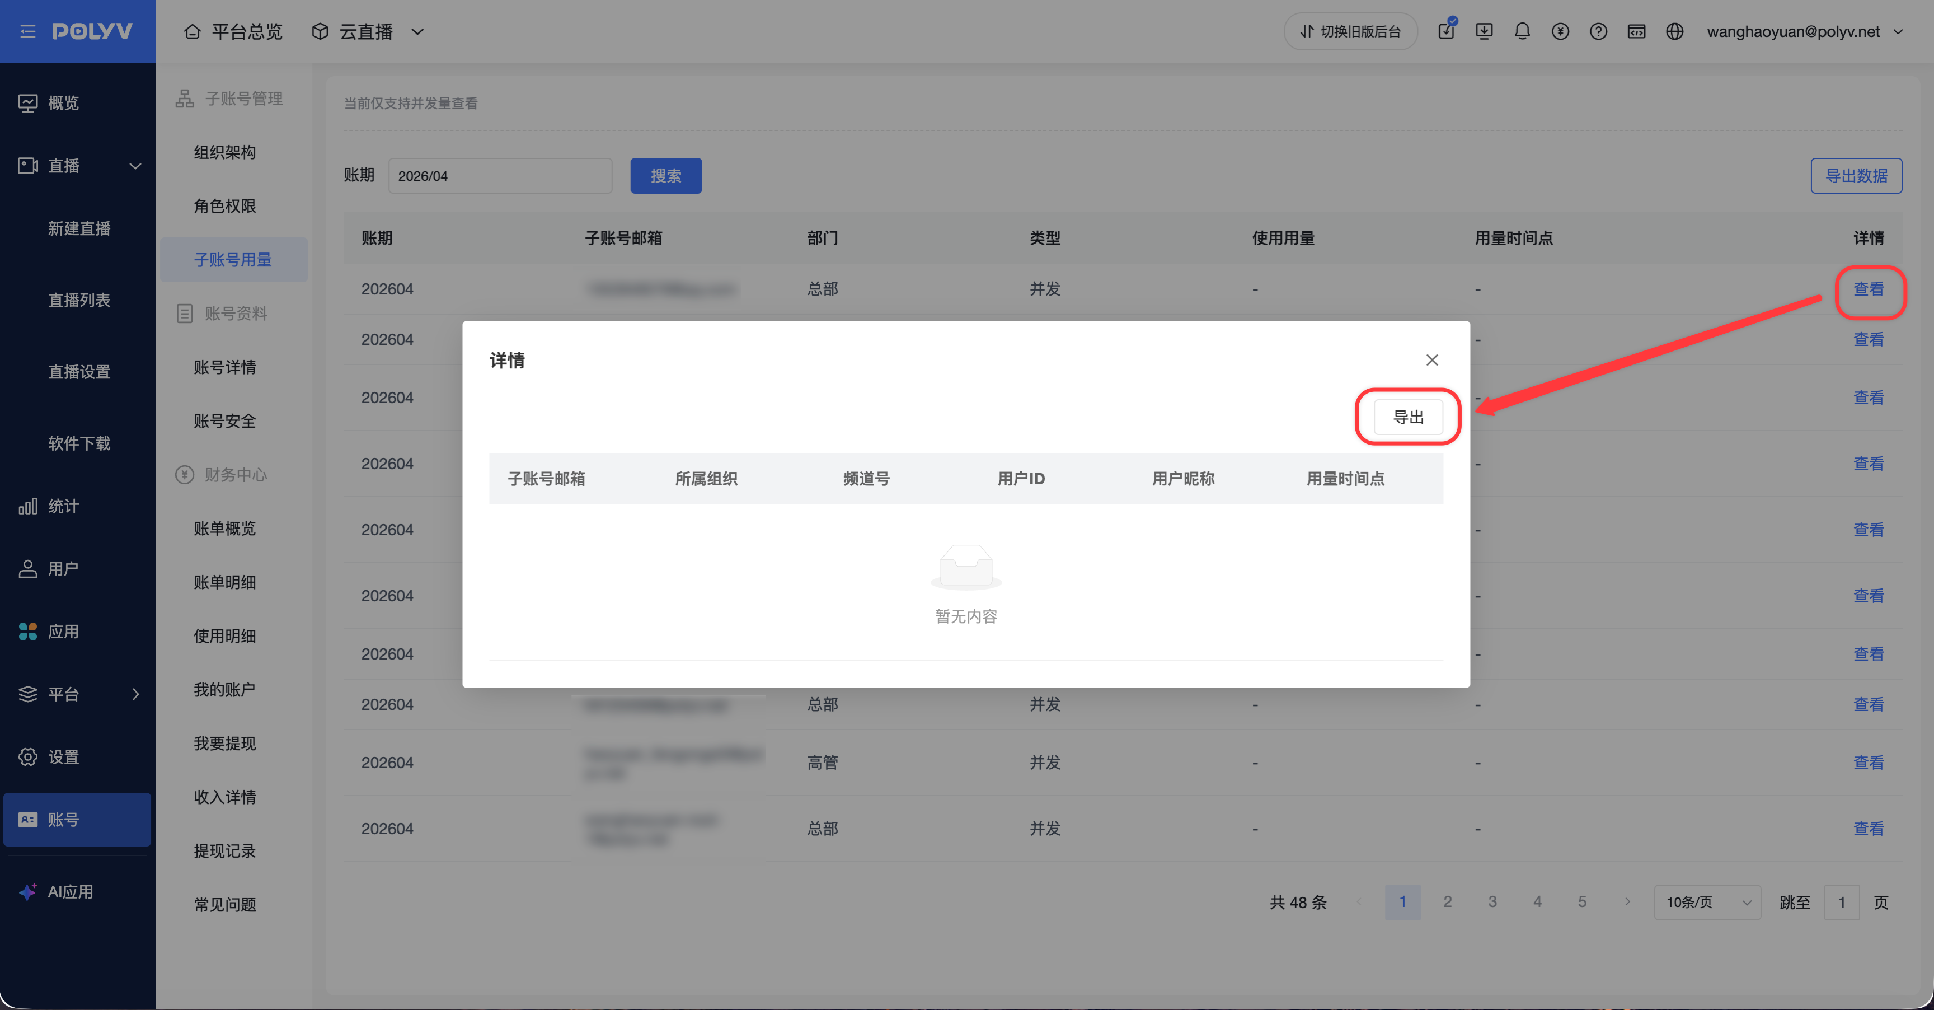Open the 平台总览 home icon

(x=193, y=31)
